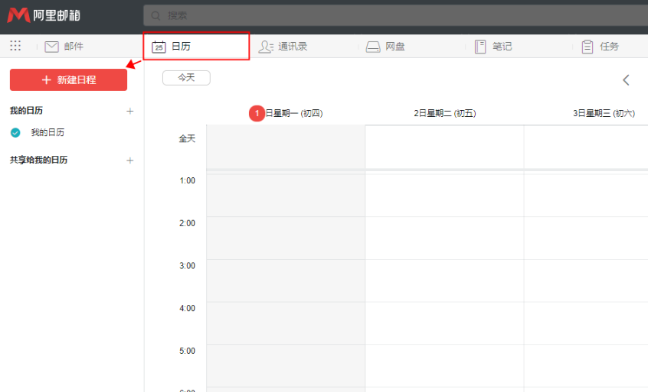This screenshot has height=392, width=648.
Task: Open the apps grid launcher icon
Action: tap(15, 46)
